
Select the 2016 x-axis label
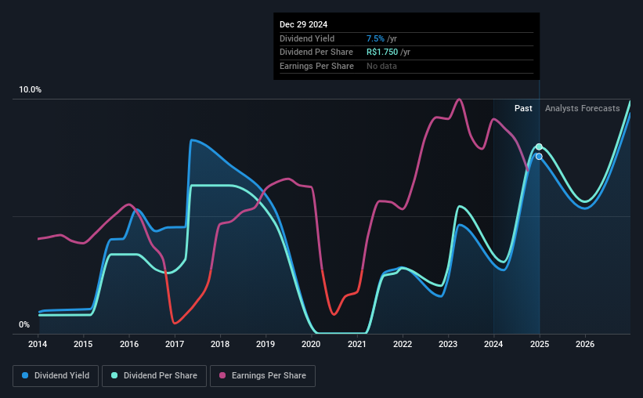(129, 344)
